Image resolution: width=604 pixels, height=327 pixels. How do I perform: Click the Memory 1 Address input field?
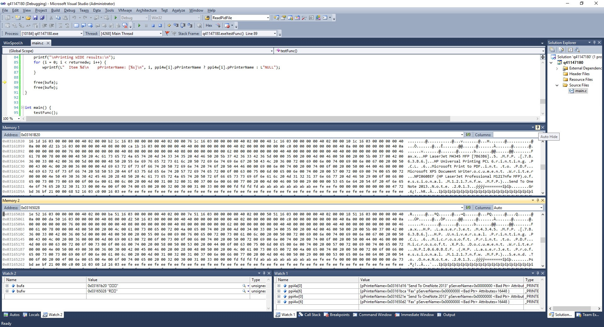242,135
